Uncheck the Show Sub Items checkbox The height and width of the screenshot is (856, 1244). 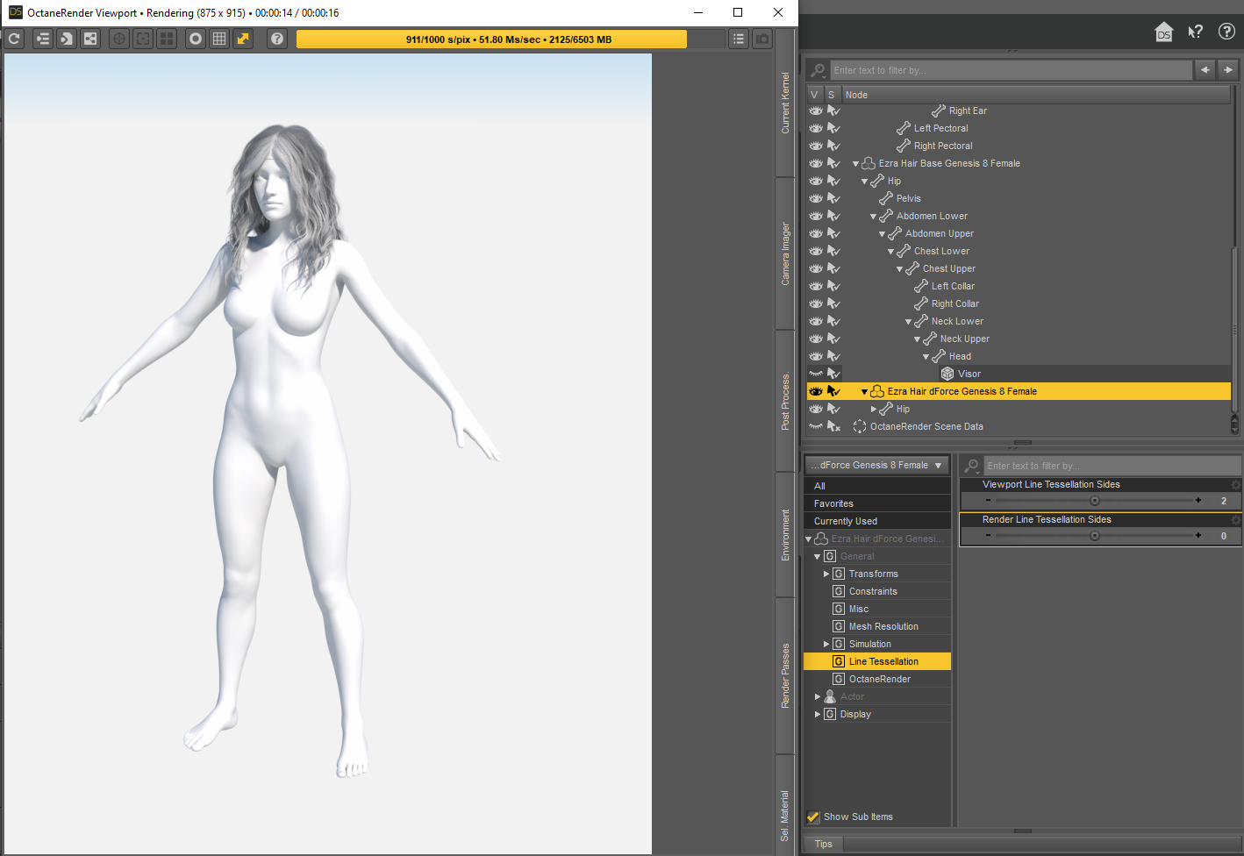(x=813, y=817)
